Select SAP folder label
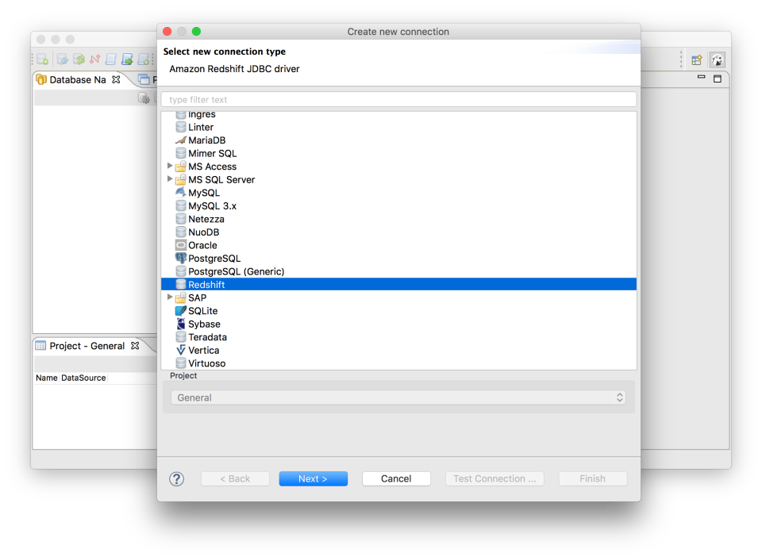This screenshot has width=762, height=560. tap(198, 297)
